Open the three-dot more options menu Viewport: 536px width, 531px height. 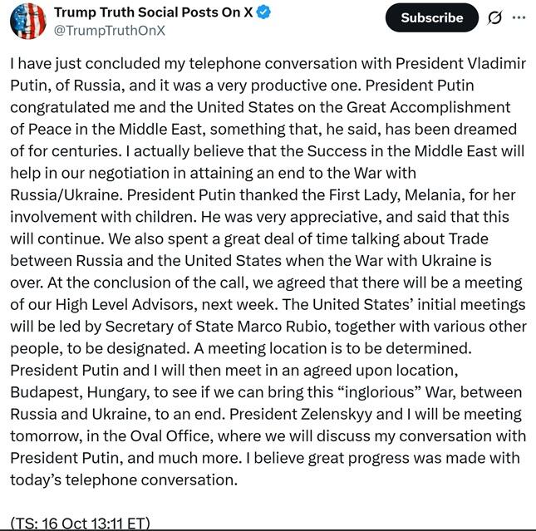(x=519, y=17)
